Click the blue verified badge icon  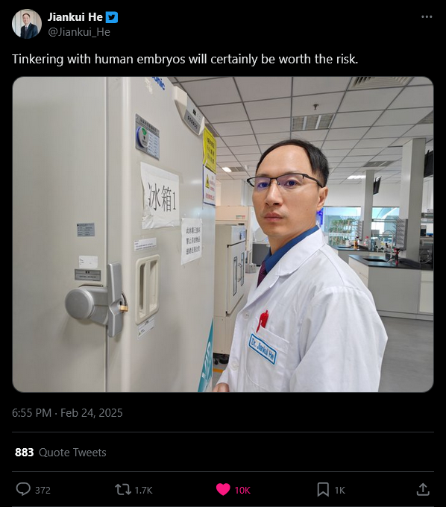coord(112,17)
